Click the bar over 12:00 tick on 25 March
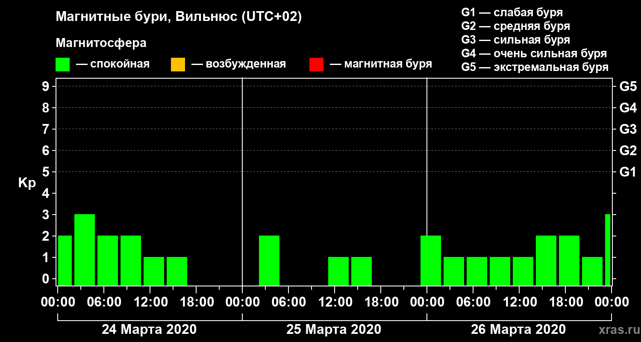 pyautogui.click(x=338, y=271)
